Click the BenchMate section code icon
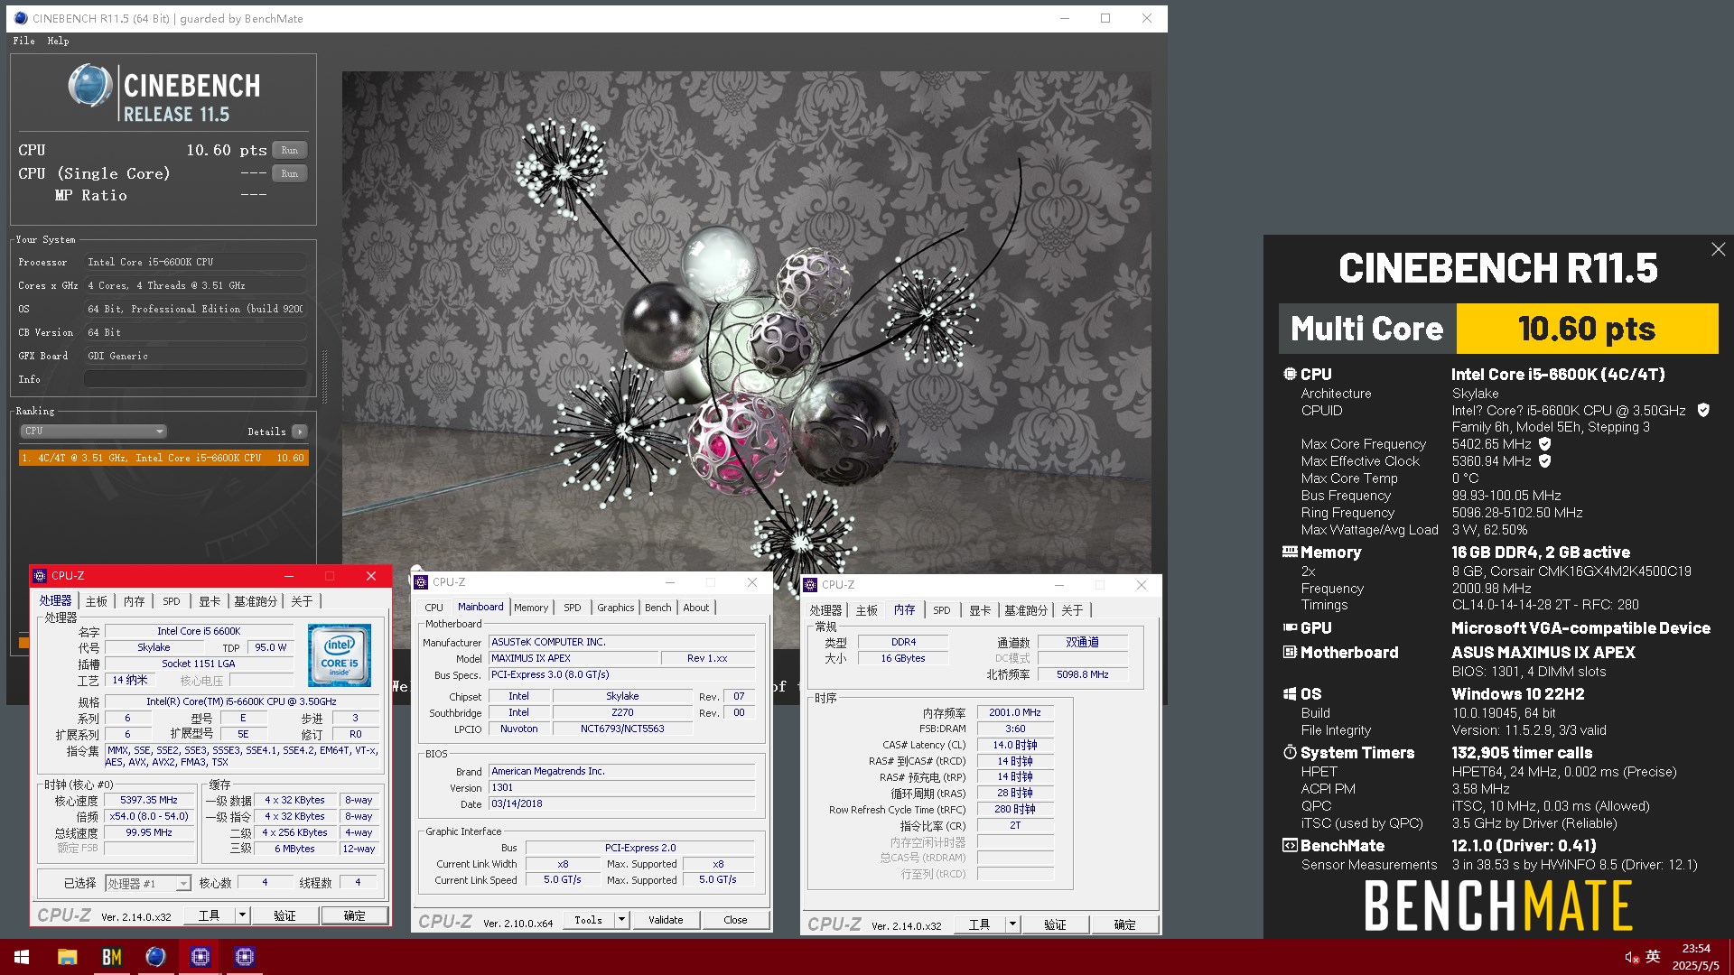The image size is (1734, 975). tap(1290, 846)
